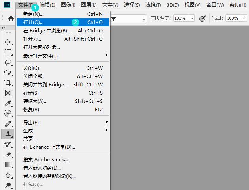Choose 关闭(C) menu entry
The height and width of the screenshot is (190, 249).
63,68
